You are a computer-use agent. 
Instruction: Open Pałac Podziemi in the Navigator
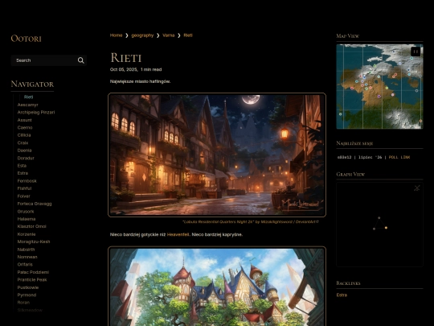point(33,272)
